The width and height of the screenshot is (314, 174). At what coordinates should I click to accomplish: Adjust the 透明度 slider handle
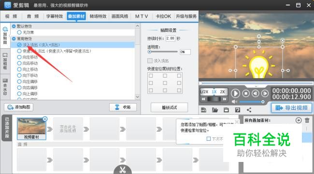[x=149, y=52]
